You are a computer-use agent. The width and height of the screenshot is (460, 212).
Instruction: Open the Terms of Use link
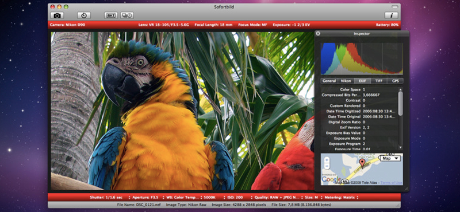coord(391,183)
